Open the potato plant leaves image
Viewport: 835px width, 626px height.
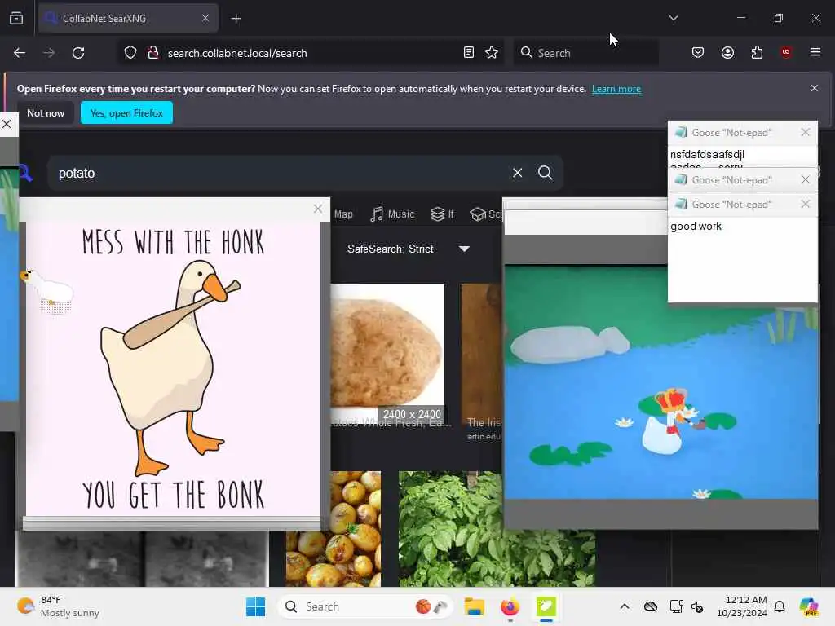497,558
